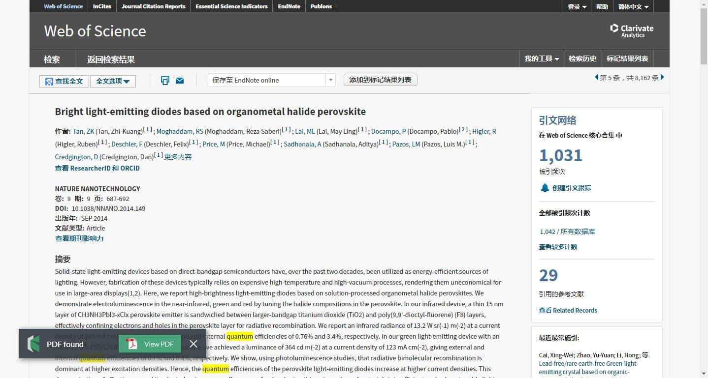Expand the 保存至 EndNote online dropdown

click(x=330, y=80)
